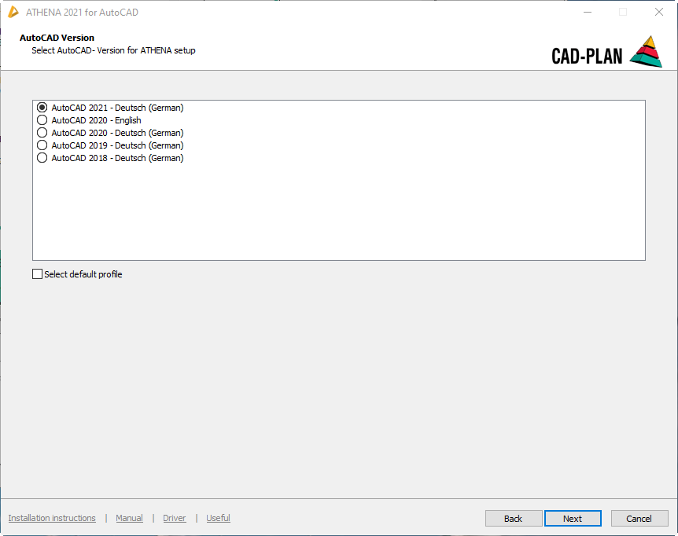
Task: Open the Installation instructions link
Action: click(52, 518)
